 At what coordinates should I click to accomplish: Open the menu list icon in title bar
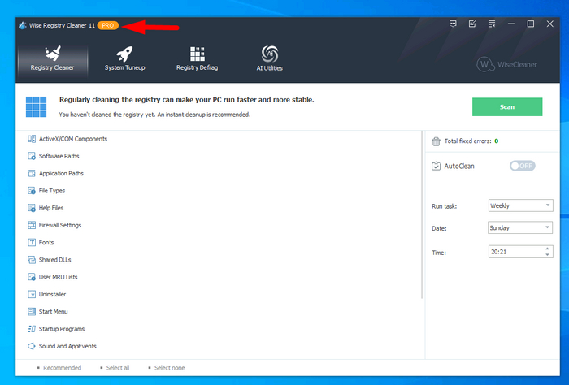492,24
